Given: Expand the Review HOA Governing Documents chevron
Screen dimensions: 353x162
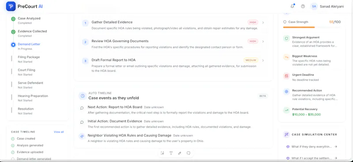Looking at the screenshot, I should (x=263, y=41).
